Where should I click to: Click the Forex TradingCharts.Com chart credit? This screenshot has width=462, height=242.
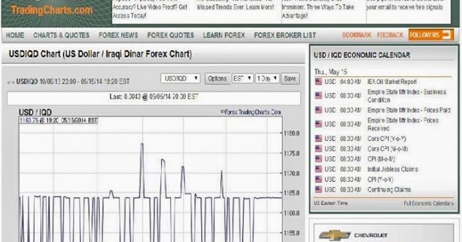(251, 112)
